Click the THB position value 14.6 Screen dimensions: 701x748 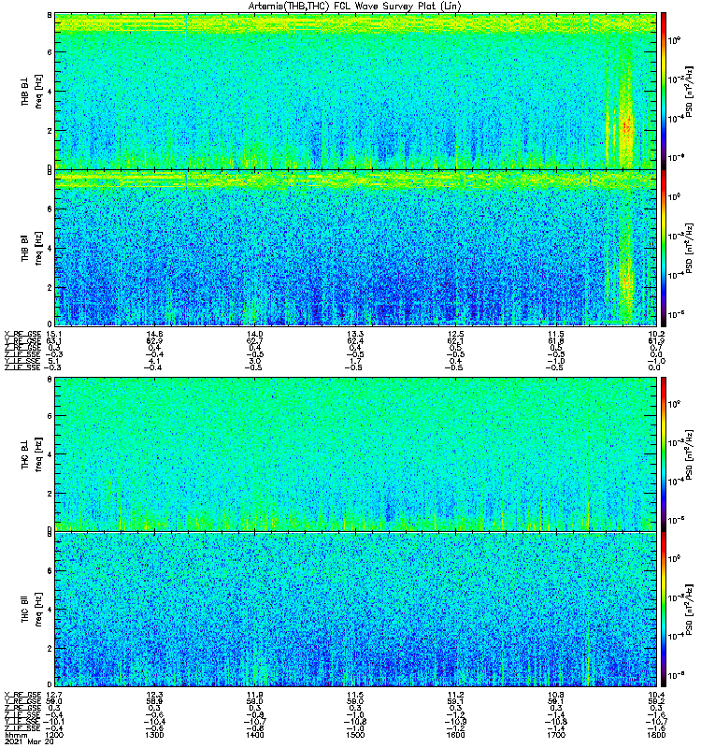pos(154,334)
